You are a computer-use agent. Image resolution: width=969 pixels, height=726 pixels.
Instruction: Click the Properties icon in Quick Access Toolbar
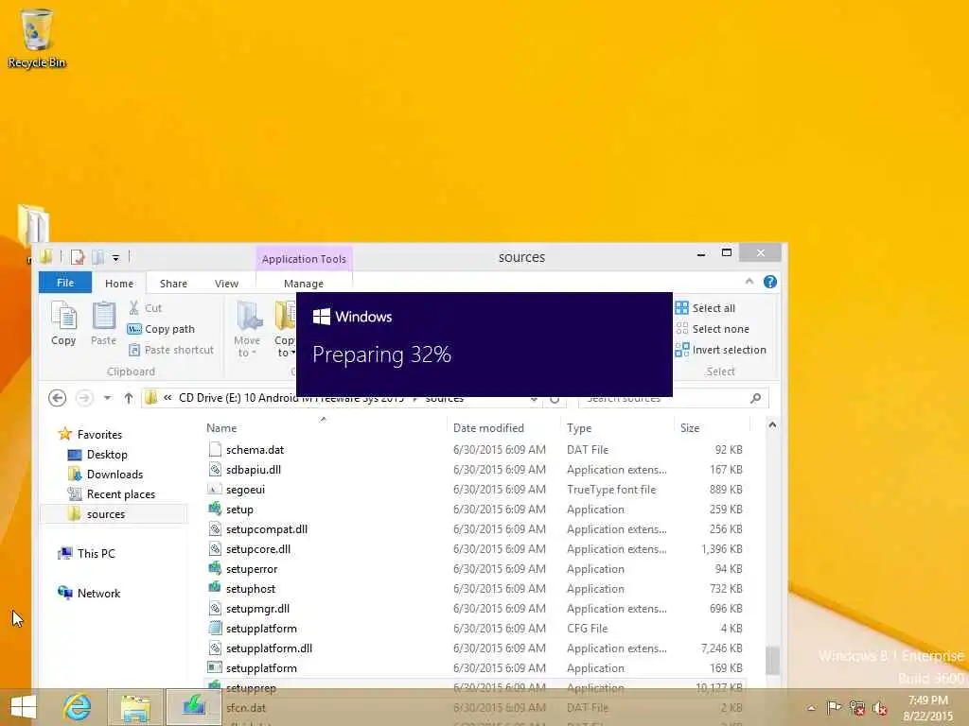click(x=78, y=257)
